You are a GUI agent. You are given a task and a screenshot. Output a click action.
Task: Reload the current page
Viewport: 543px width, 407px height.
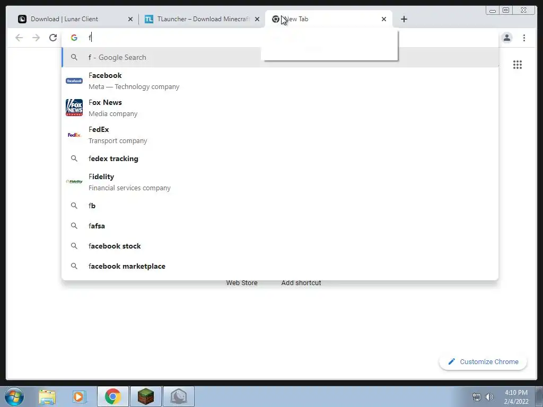(53, 38)
